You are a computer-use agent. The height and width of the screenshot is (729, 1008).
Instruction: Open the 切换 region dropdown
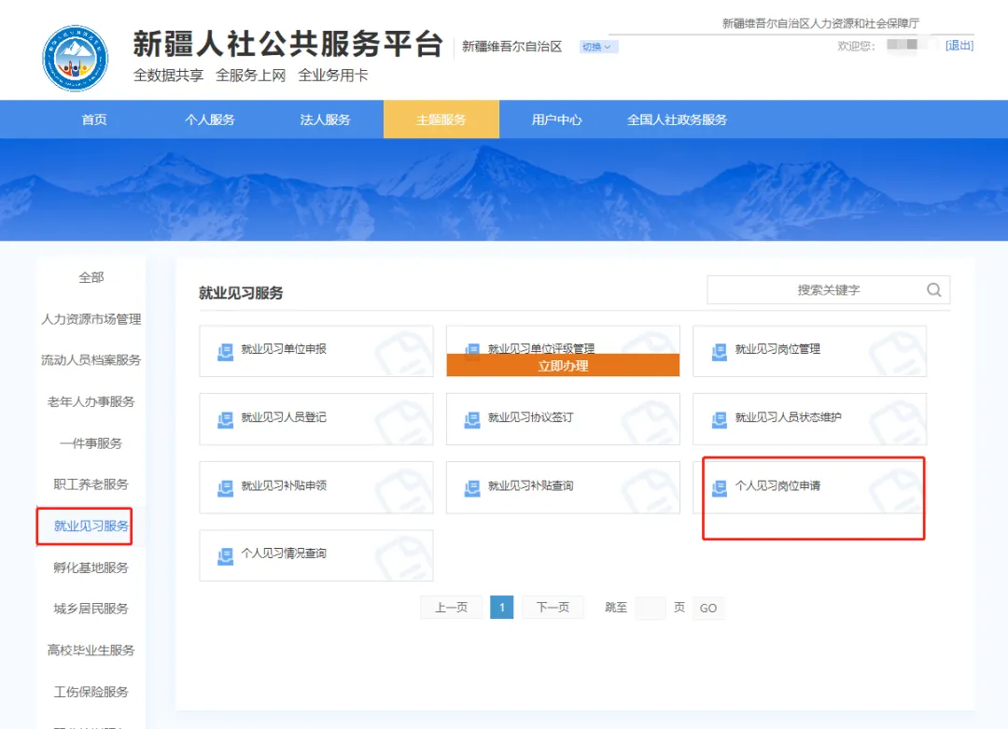pyautogui.click(x=597, y=47)
